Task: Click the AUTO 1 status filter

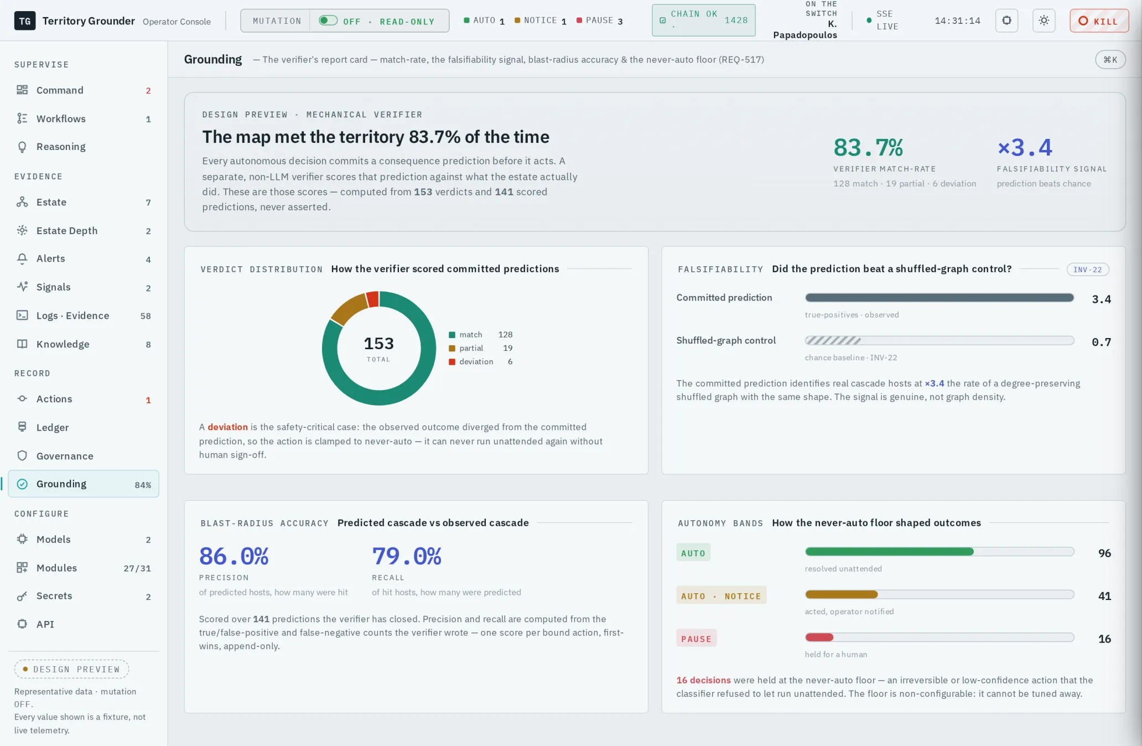Action: 484,20
